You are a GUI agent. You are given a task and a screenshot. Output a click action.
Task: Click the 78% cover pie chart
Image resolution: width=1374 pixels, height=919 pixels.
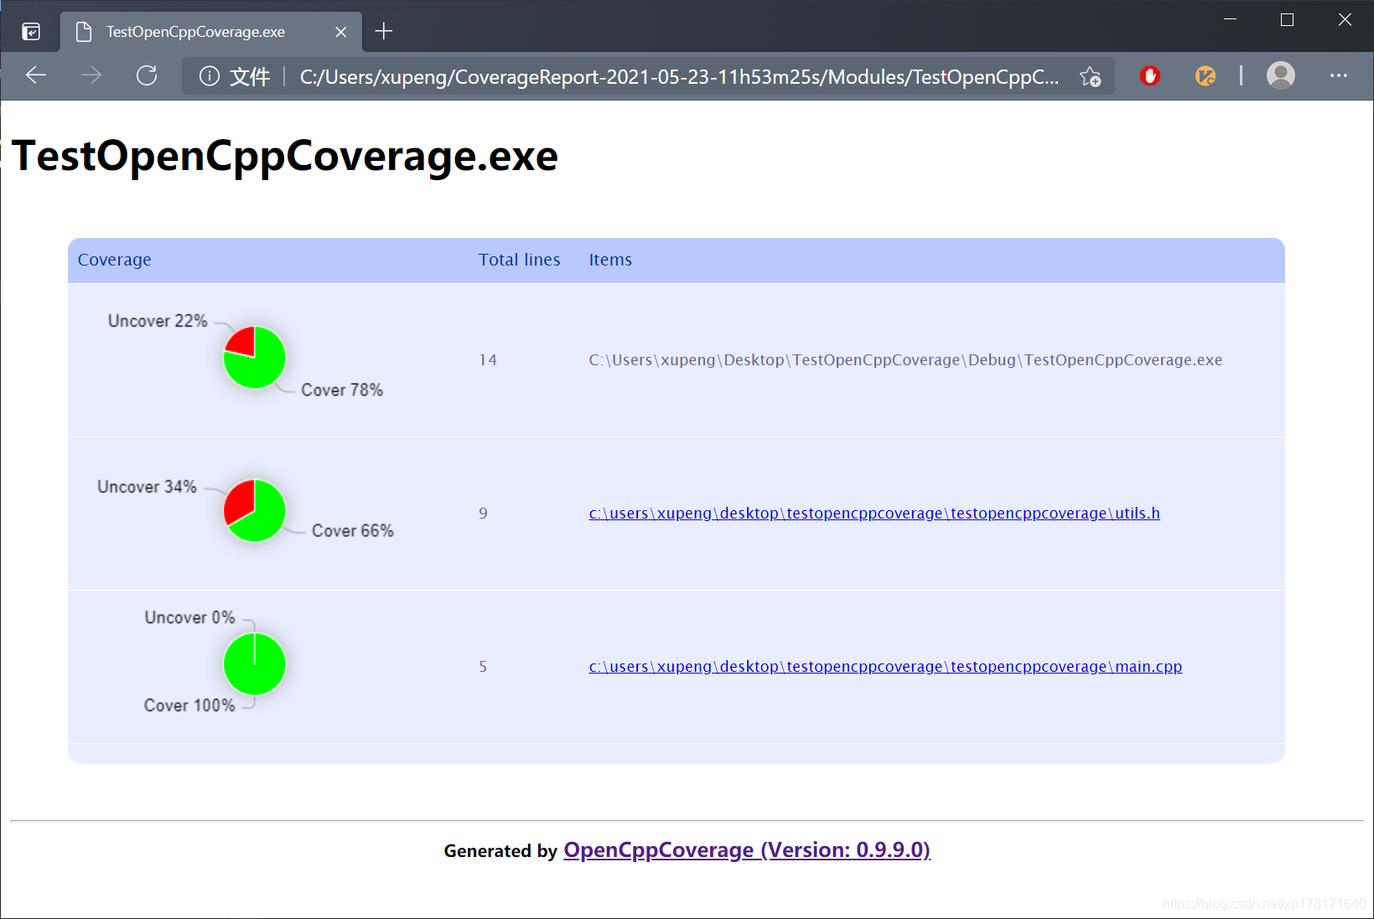tap(255, 358)
